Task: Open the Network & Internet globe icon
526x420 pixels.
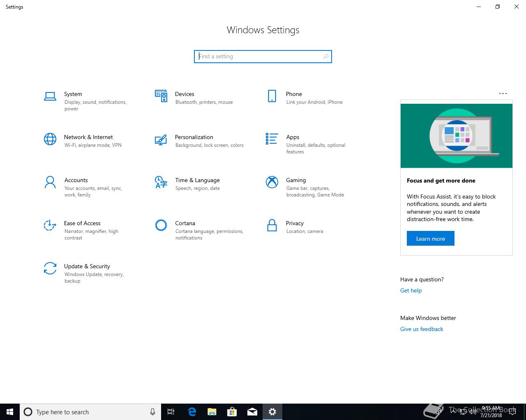Action: click(x=50, y=139)
